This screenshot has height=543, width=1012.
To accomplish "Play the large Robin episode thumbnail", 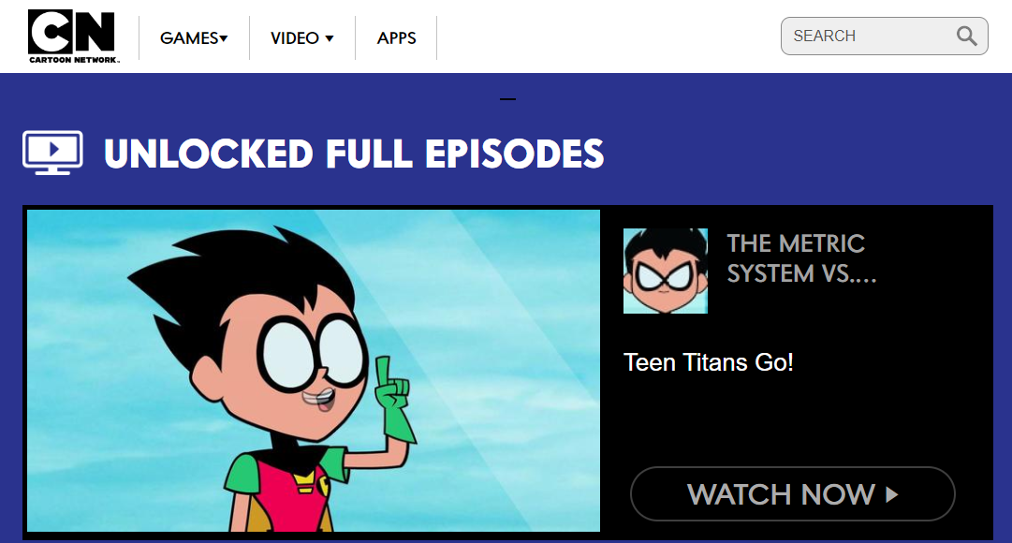I will coord(314,371).
